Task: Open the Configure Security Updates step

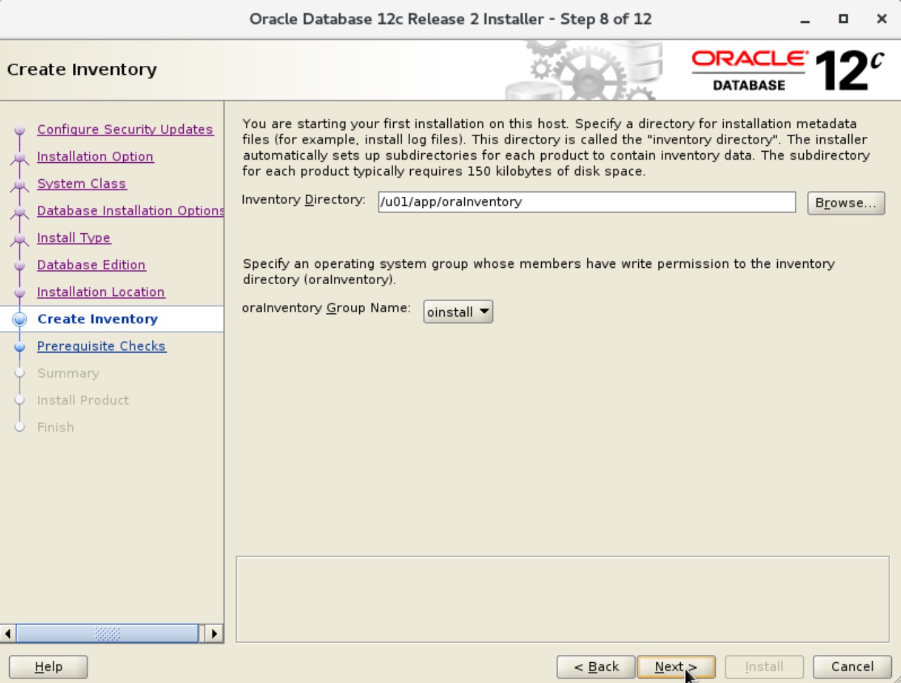Action: pos(125,129)
